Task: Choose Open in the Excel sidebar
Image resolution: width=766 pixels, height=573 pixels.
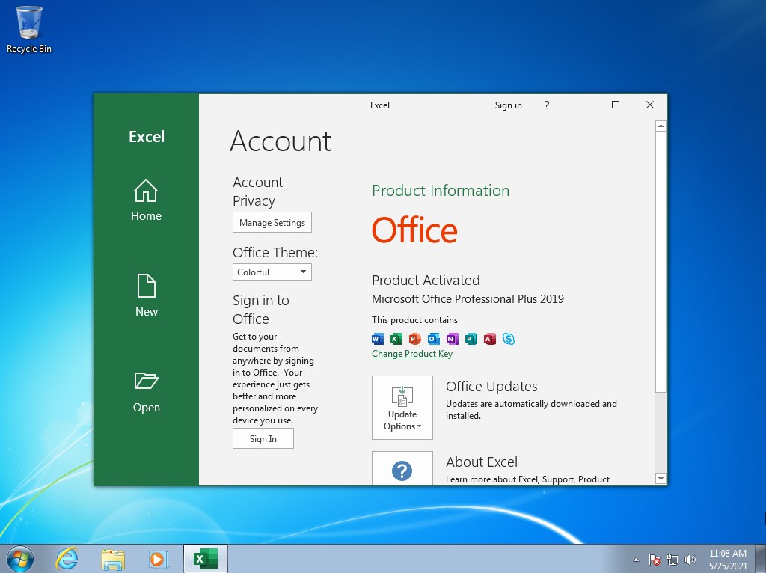Action: pos(146,392)
